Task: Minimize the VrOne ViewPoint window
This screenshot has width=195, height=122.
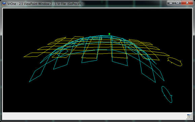Action: [x=171, y=3]
